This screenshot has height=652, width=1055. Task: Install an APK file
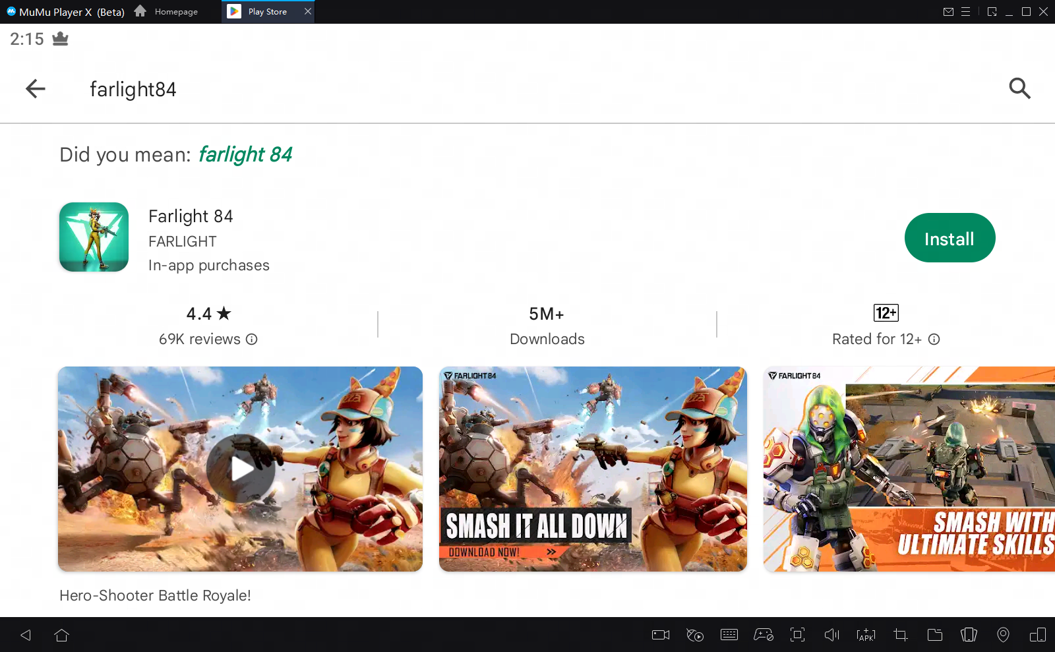tap(866, 635)
